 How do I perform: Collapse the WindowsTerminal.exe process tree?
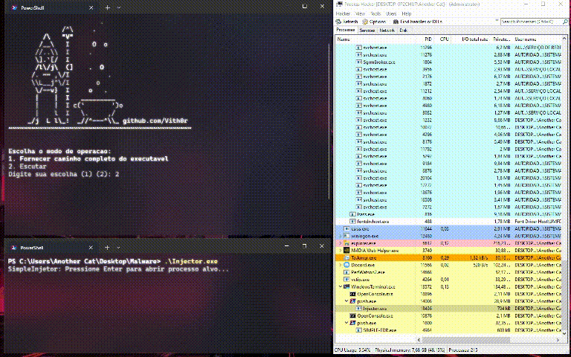tap(341, 286)
